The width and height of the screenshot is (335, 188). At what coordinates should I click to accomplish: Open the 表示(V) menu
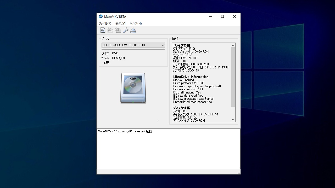tap(120, 23)
